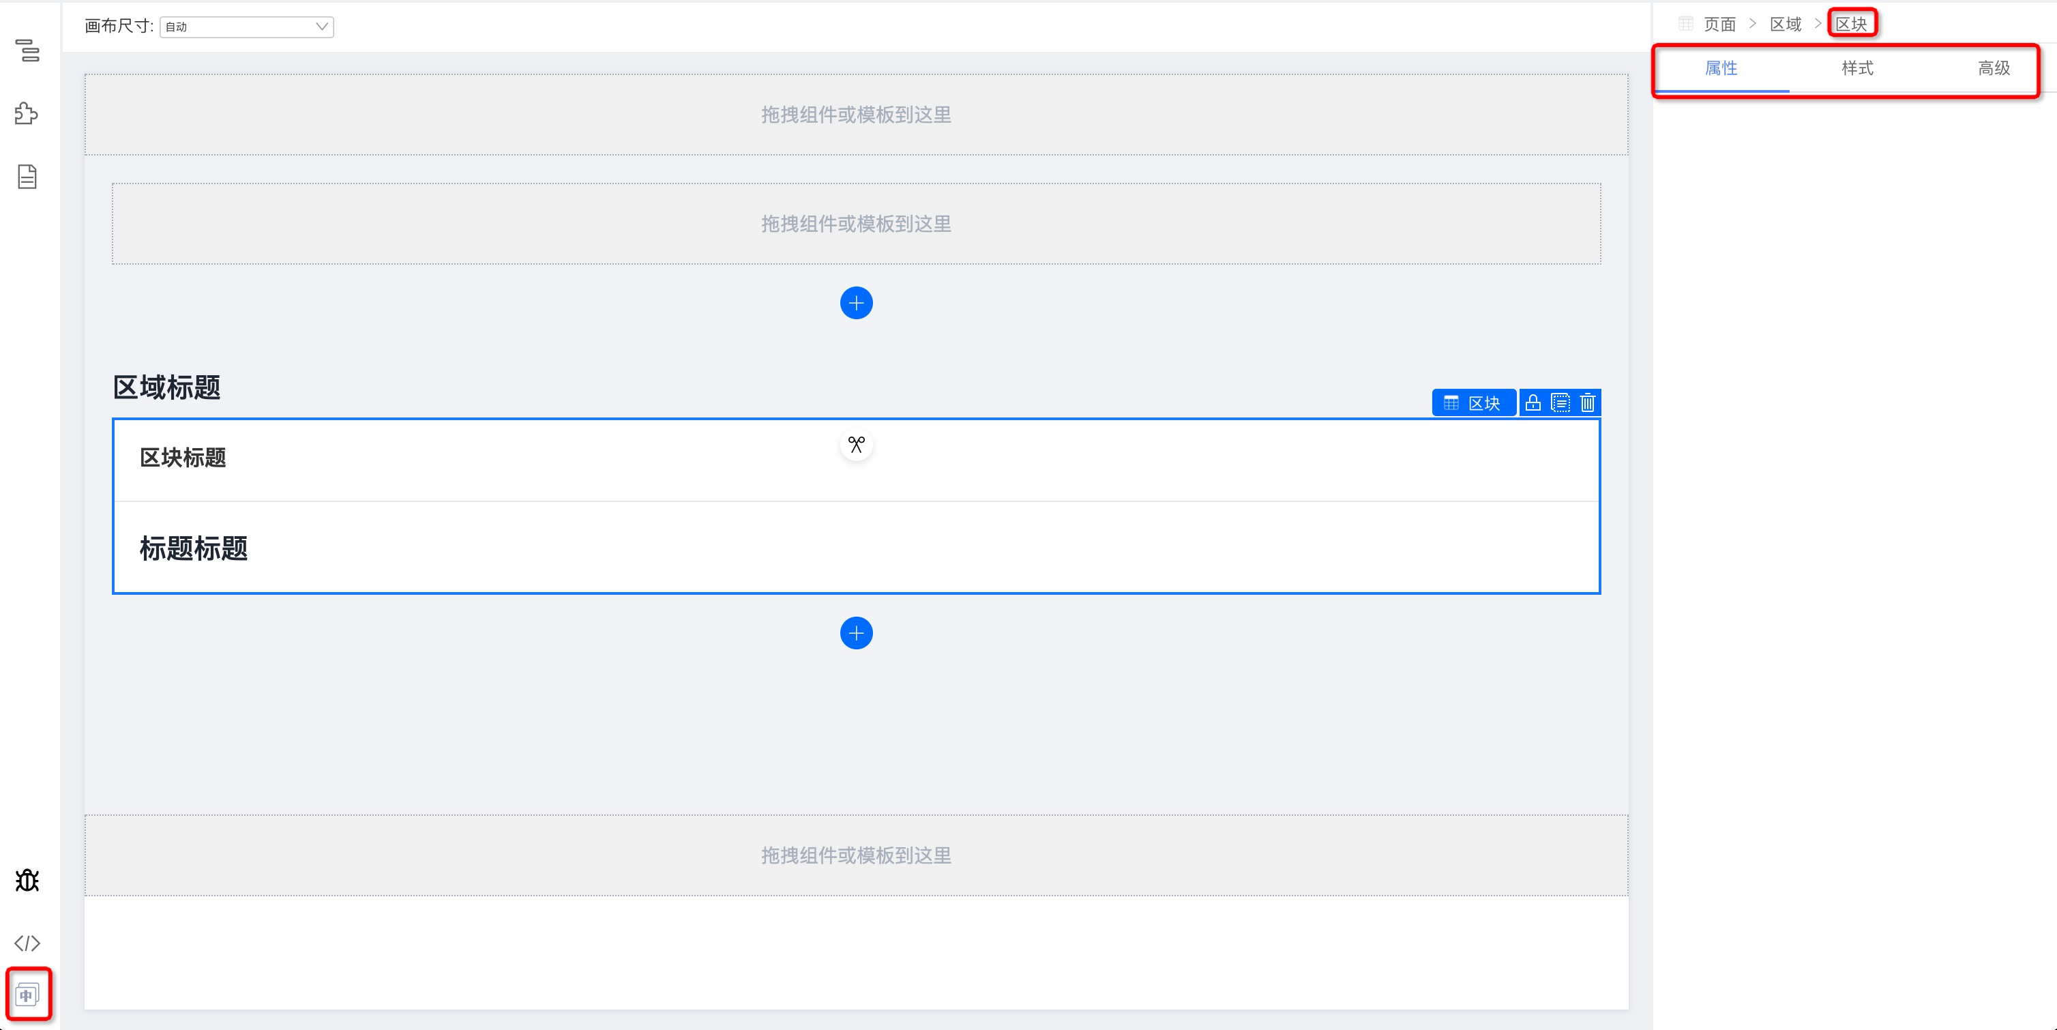Open the source code panel icon
Screen dimensions: 2057x1030
27,943
